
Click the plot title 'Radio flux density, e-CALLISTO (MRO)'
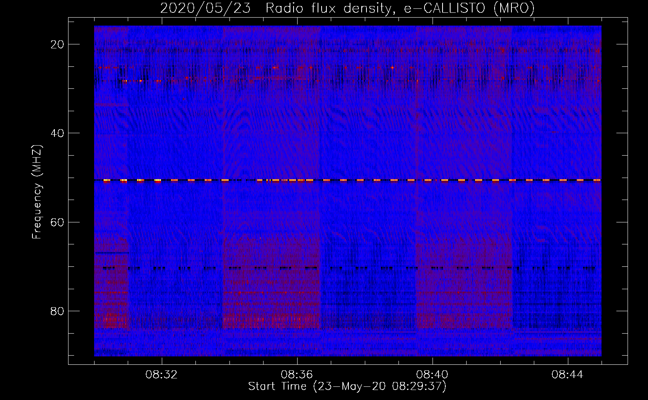point(400,8)
